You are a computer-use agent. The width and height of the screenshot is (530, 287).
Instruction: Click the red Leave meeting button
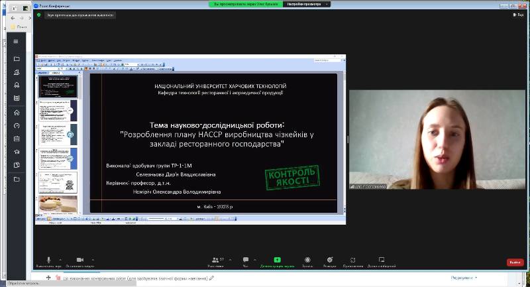[515, 262]
